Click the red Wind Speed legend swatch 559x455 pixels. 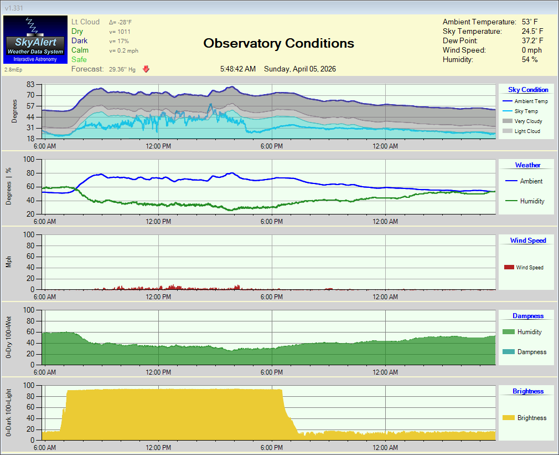tap(509, 268)
